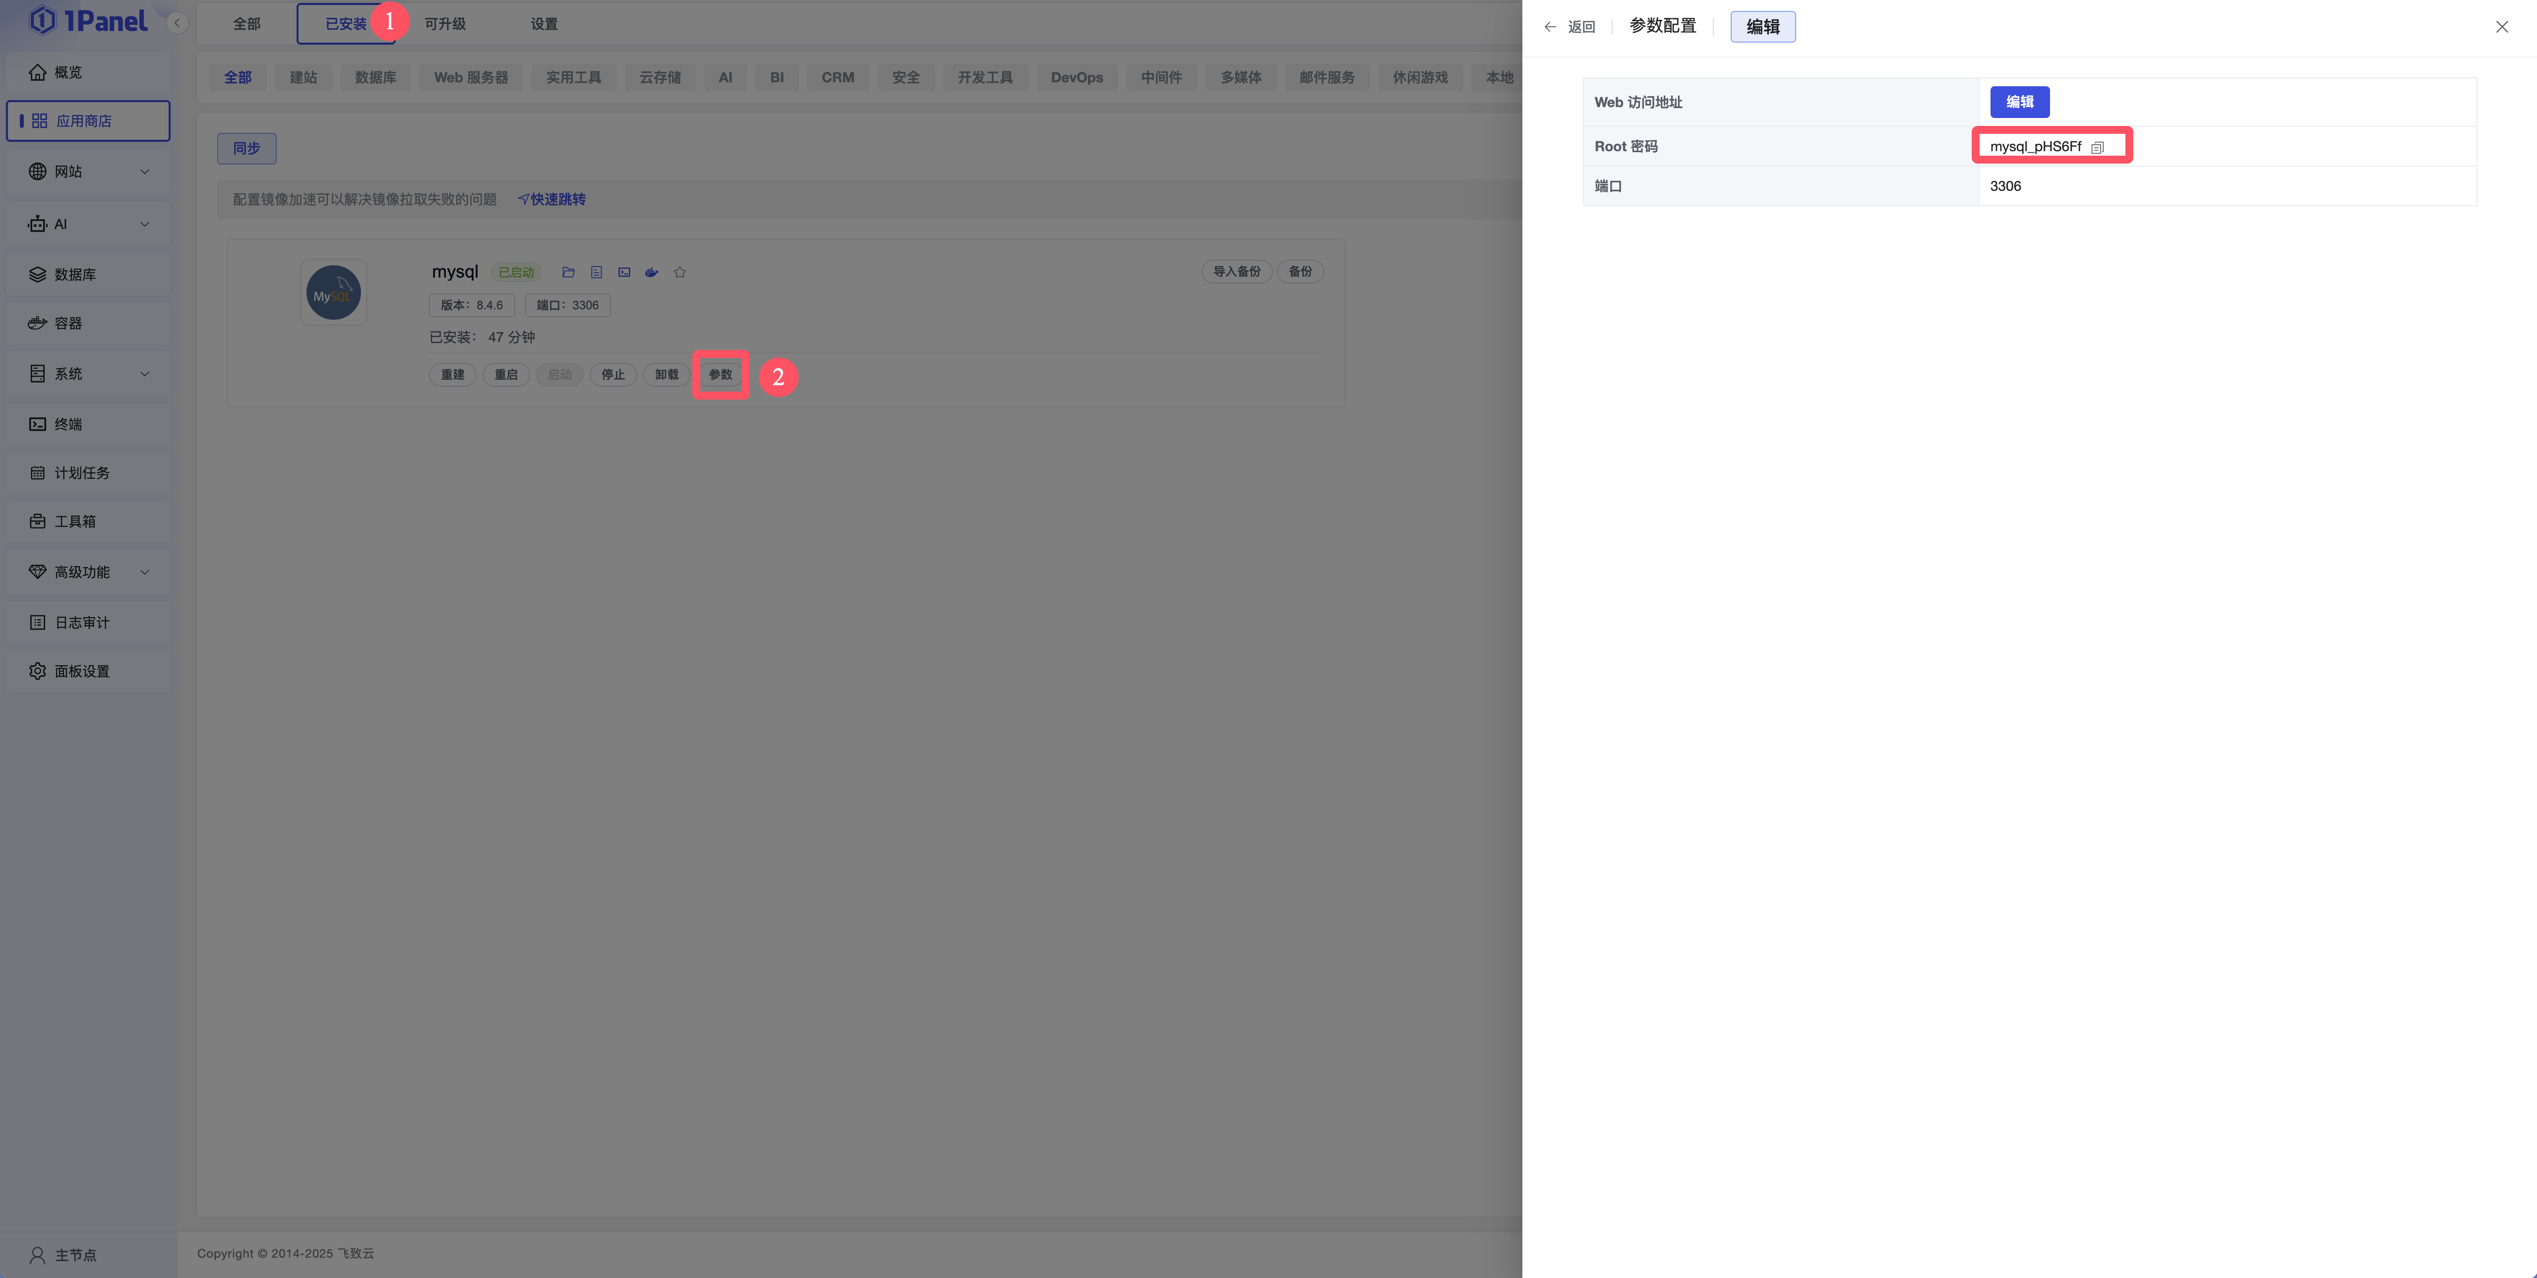
Task: Expand the 网站 sidebar menu
Action: click(x=89, y=172)
